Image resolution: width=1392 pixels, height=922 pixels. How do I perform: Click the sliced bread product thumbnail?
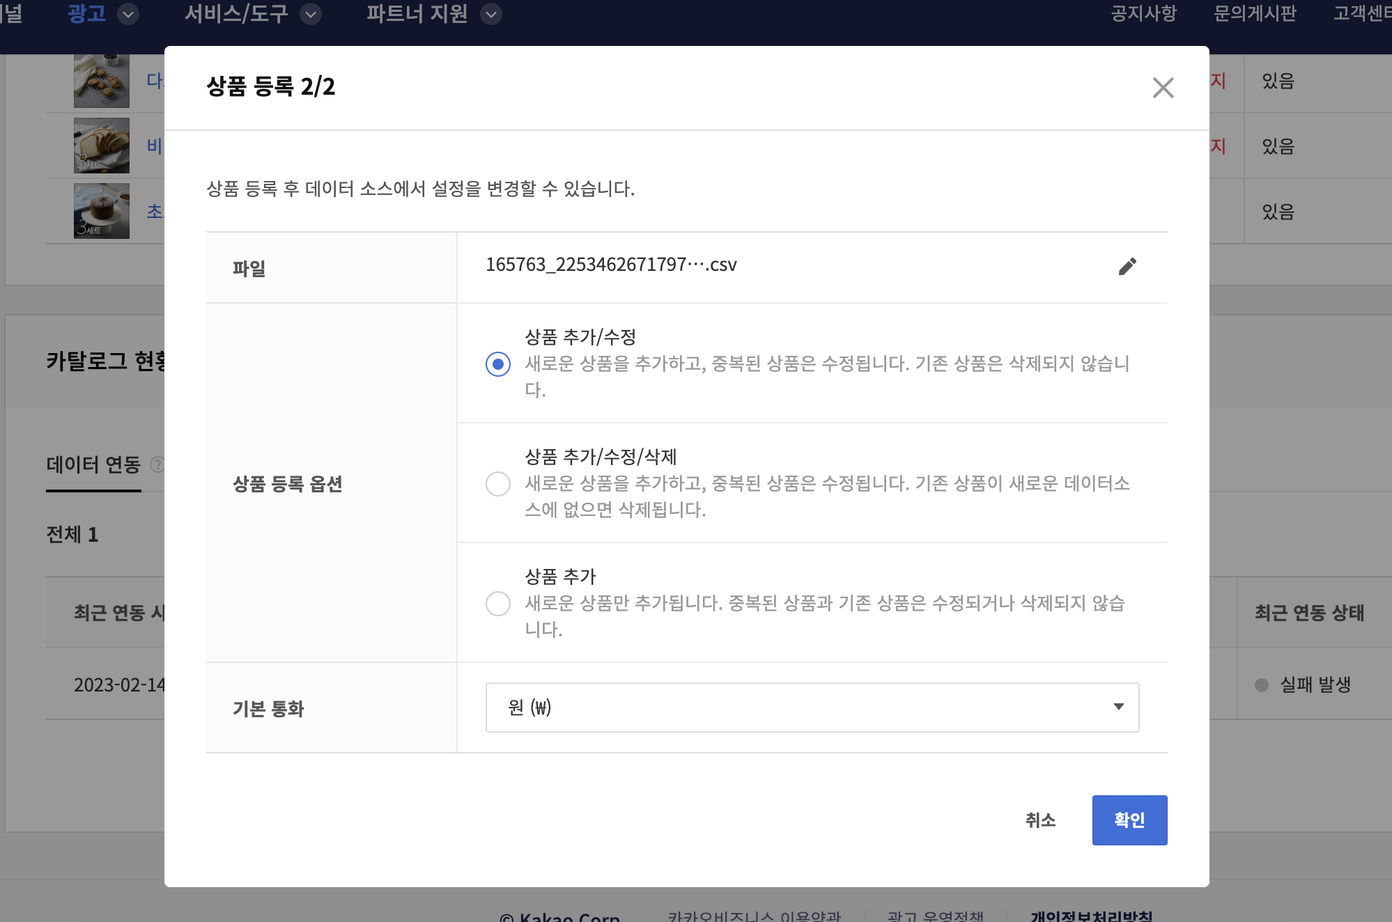(102, 146)
